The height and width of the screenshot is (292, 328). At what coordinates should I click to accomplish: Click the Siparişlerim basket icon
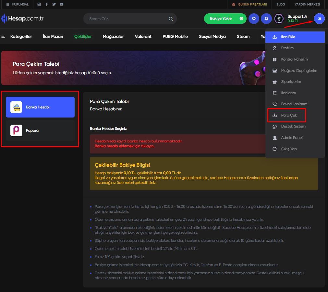(x=275, y=82)
